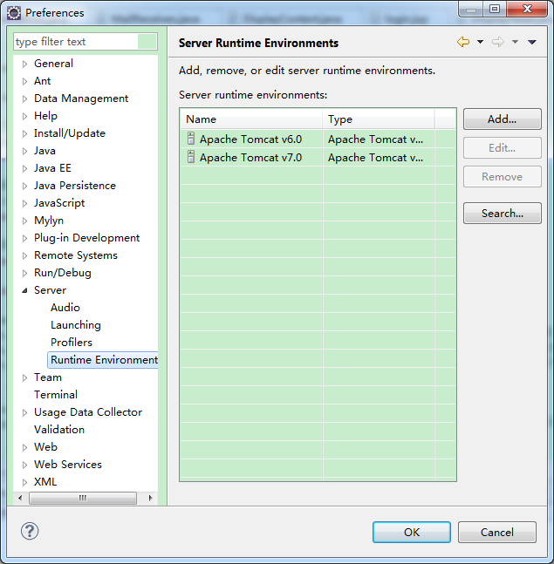Minimize the Preferences window
Image resolution: width=554 pixels, height=564 pixels.
click(x=471, y=9)
